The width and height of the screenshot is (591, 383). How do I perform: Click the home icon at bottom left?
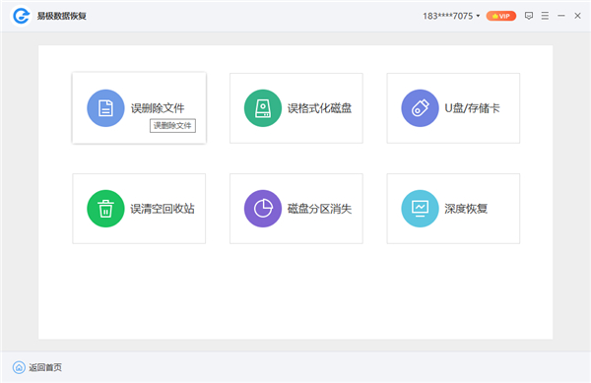point(19,367)
